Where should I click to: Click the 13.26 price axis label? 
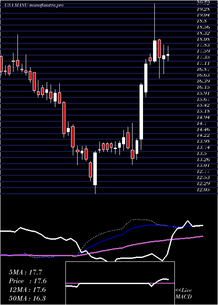[204, 160]
